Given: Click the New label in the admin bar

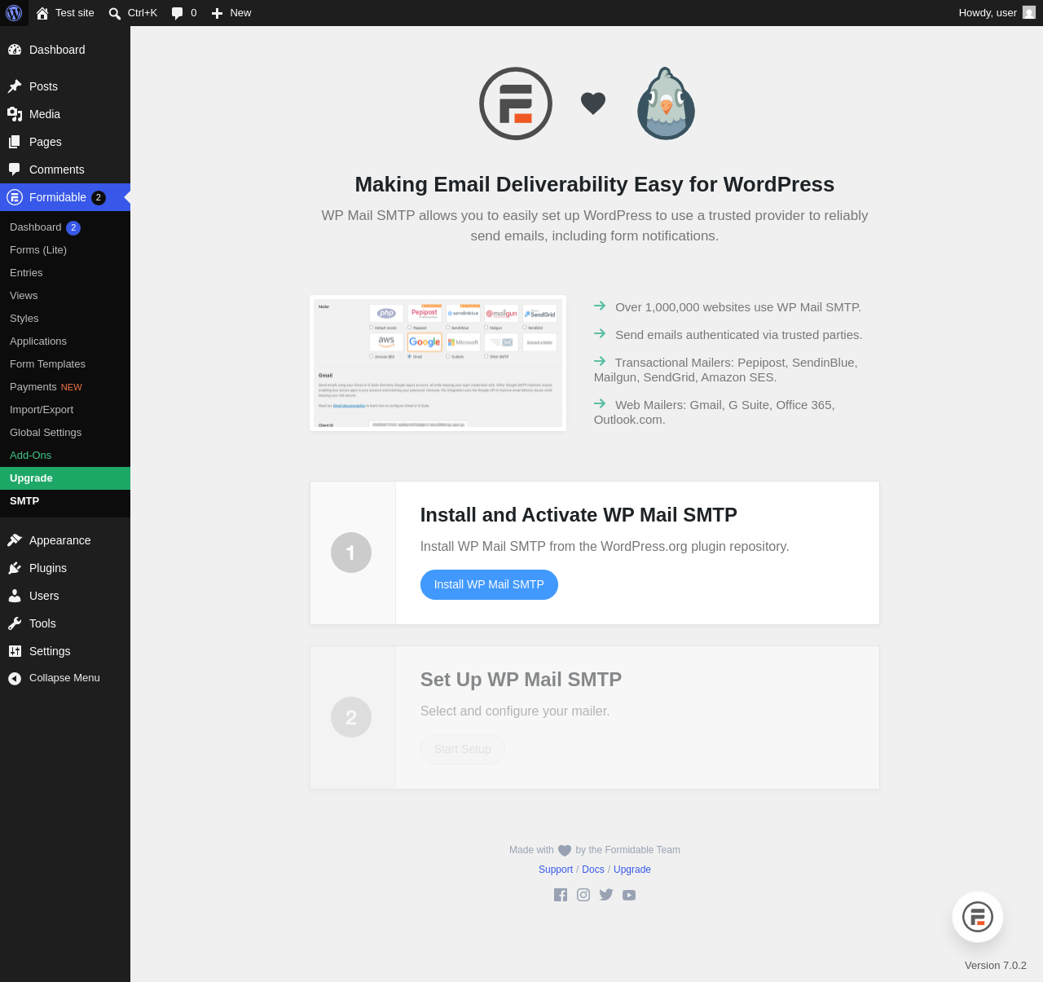Looking at the screenshot, I should 240,13.
